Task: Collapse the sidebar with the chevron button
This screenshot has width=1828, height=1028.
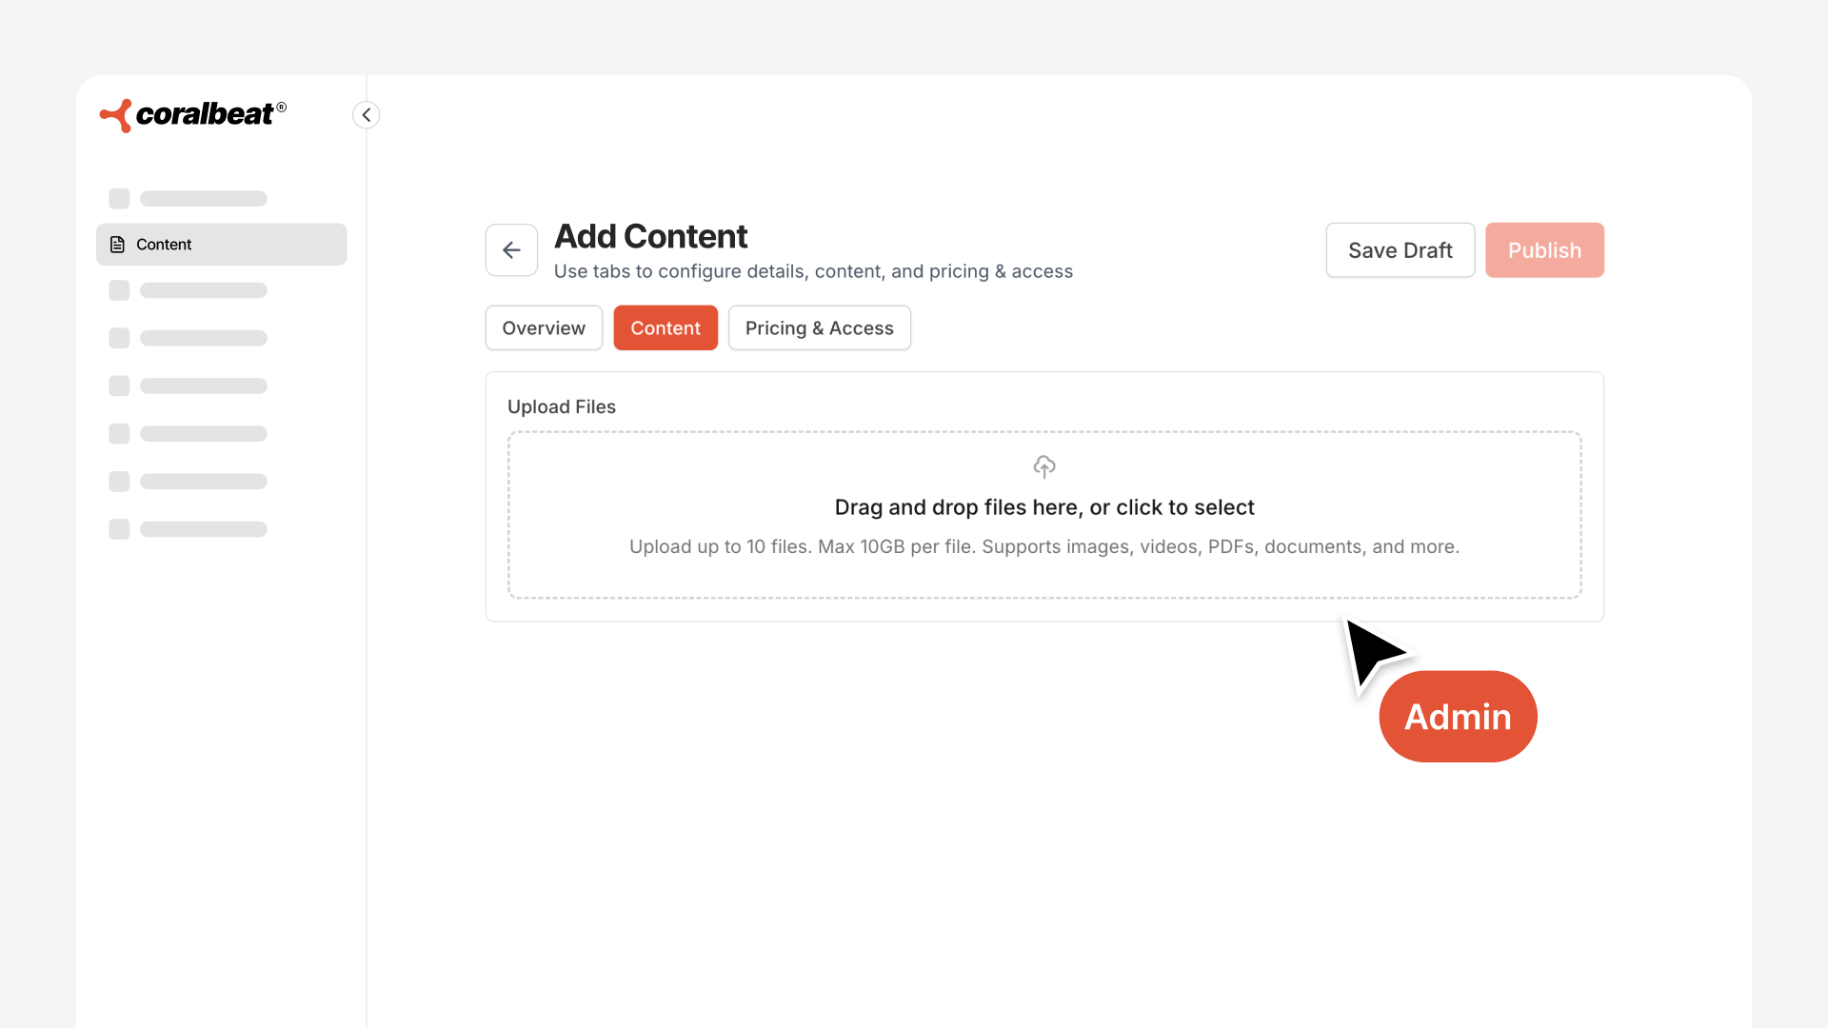Action: pyautogui.click(x=367, y=115)
